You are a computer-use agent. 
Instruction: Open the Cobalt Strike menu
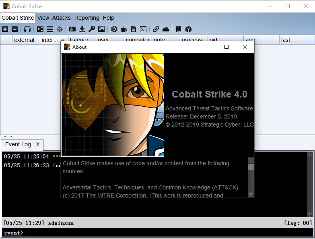pyautogui.click(x=18, y=18)
